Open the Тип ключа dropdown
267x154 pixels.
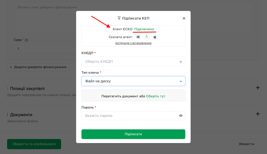[133, 81]
